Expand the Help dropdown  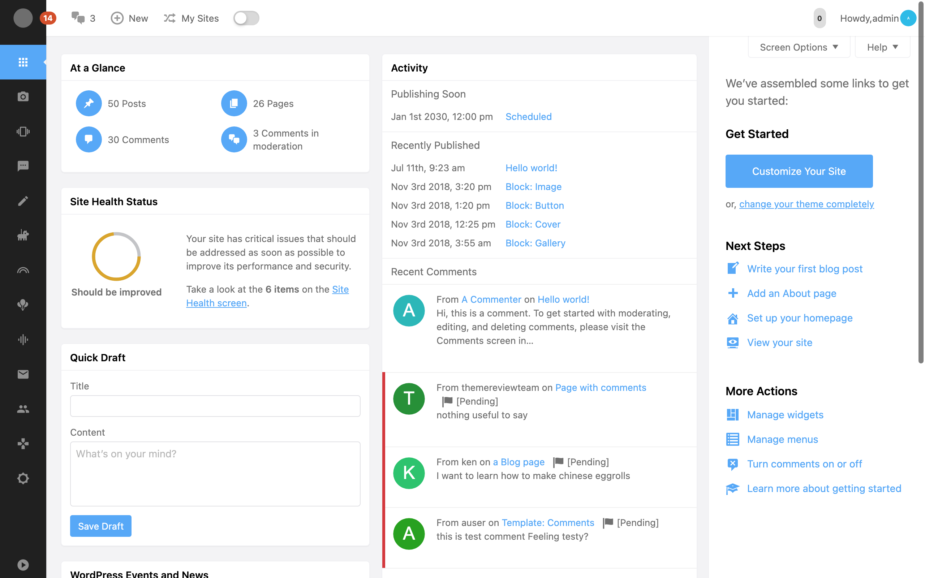[882, 47]
